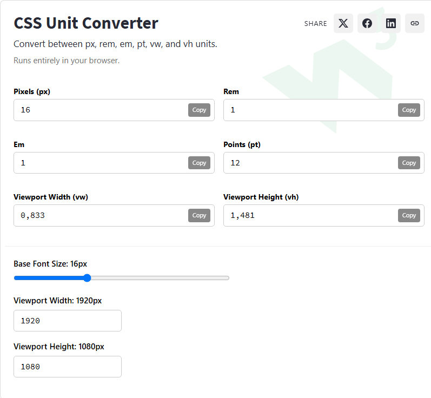Click the 'Viewport Height (vh)' field label
The height and width of the screenshot is (398, 431).
tap(261, 197)
